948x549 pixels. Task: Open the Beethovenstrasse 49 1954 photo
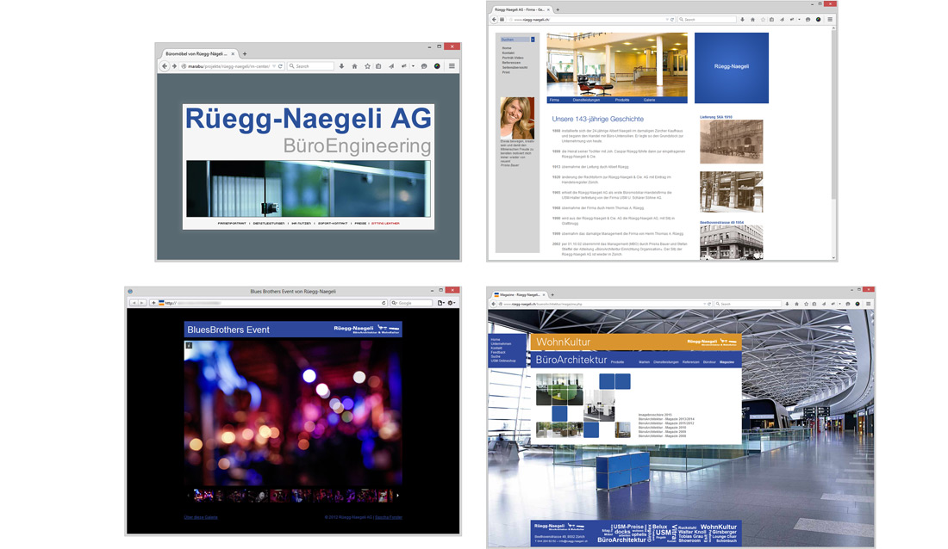click(732, 242)
